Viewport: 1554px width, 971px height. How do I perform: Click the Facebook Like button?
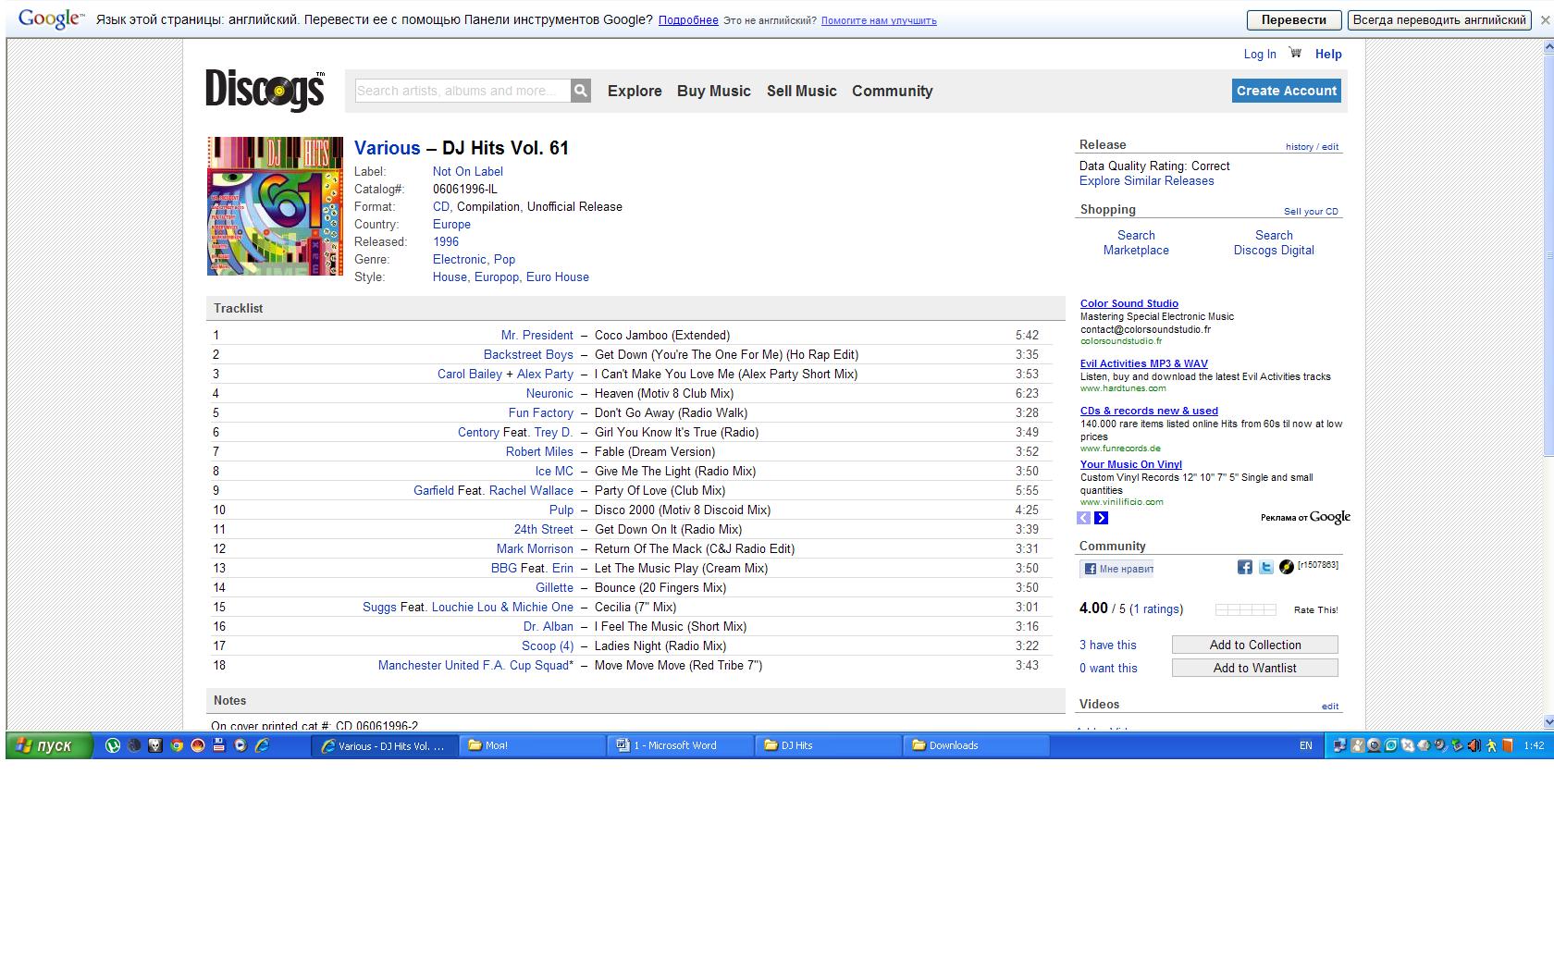coord(1117,569)
